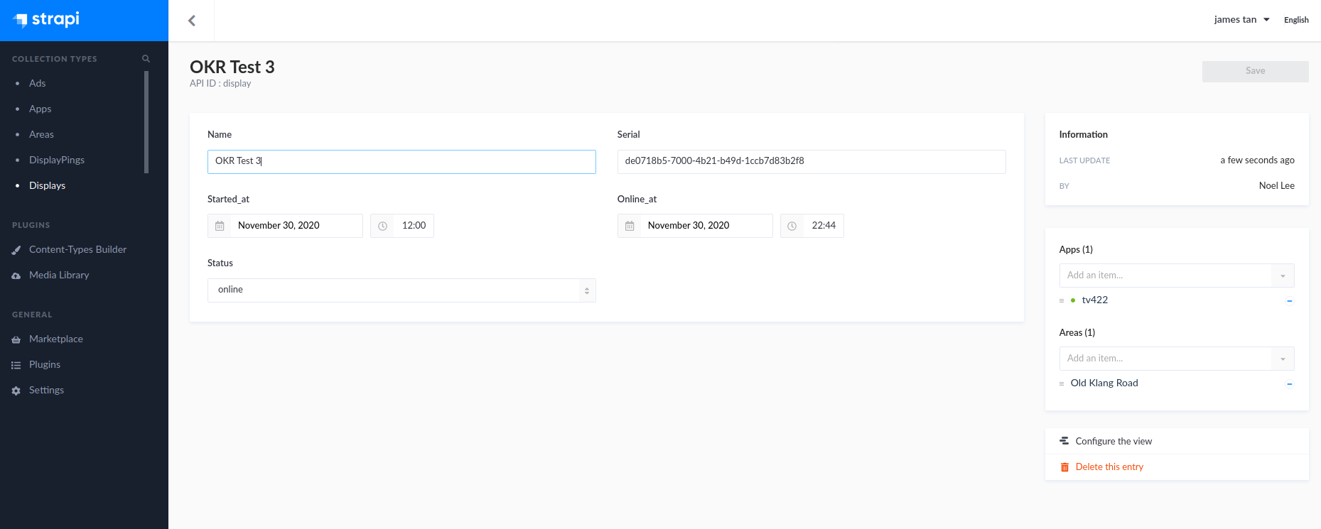This screenshot has height=529, width=1321.
Task: Select DisplayPings collection type
Action: point(57,160)
